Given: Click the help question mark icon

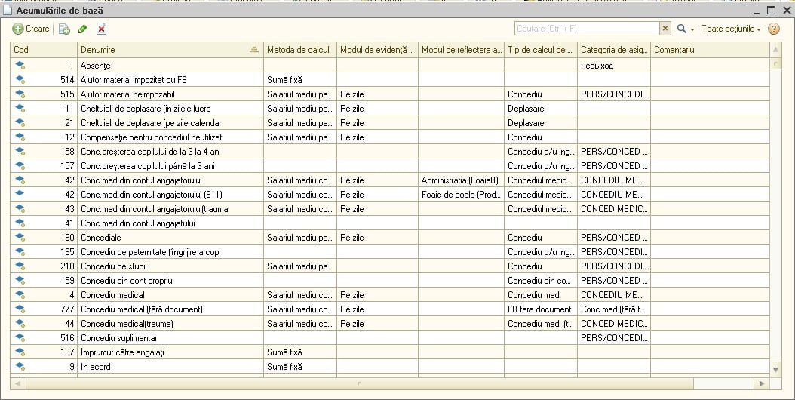Looking at the screenshot, I should [x=774, y=29].
